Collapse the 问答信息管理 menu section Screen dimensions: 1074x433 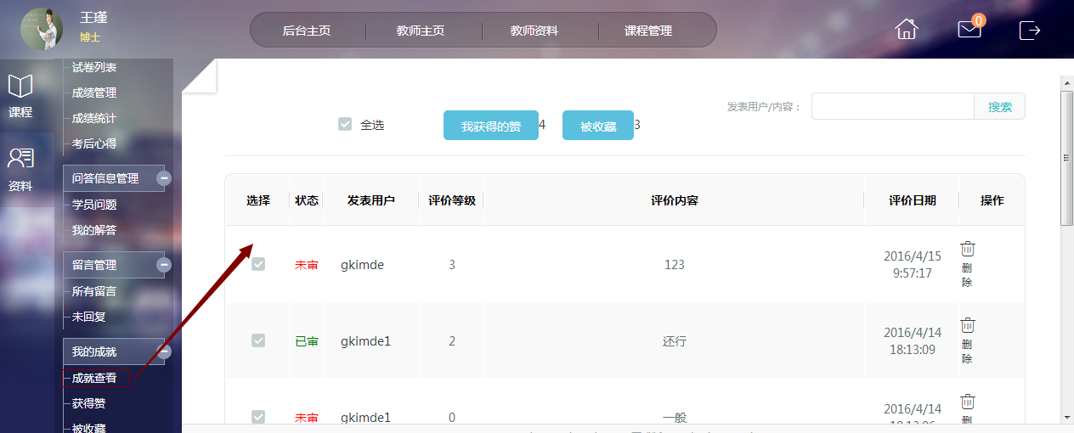(164, 178)
